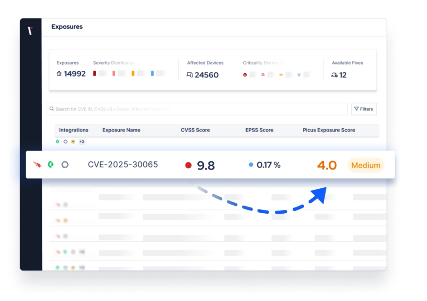Expand the +3 more integrations badge
Screen dimensions: 427x301
tap(82, 141)
